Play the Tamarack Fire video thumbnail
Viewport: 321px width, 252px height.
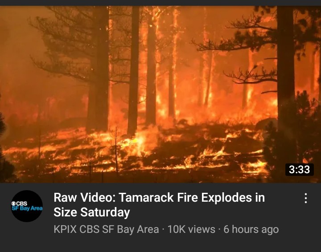click(x=160, y=94)
